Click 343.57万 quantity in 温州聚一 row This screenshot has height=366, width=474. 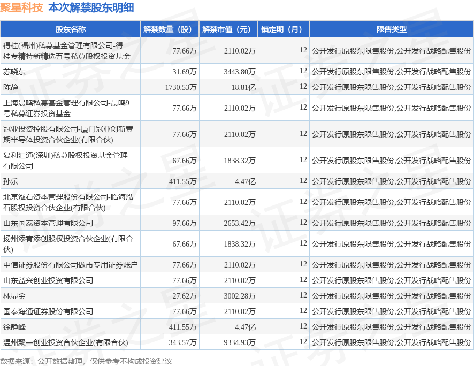[182, 343]
